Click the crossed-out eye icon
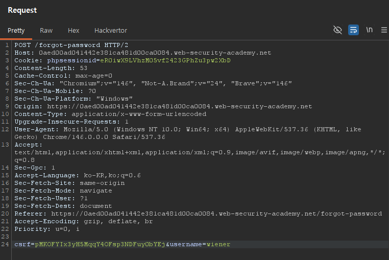Screen dimensions: 389x260 pos(337,30)
